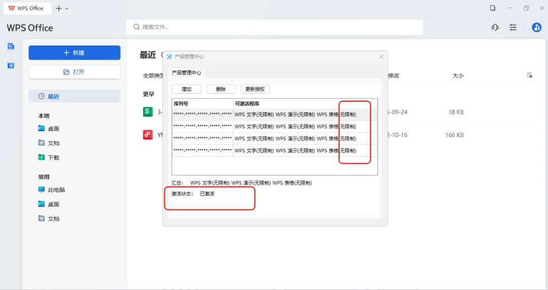Click the 可激活程序 column header

(x=305, y=104)
